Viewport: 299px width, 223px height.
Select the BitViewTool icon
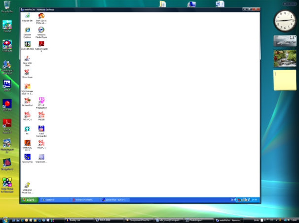coord(27,100)
